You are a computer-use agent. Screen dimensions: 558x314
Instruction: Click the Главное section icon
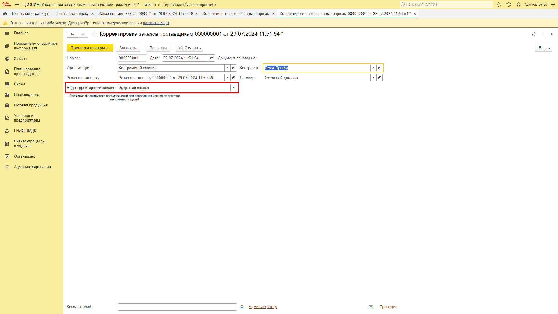(7, 33)
